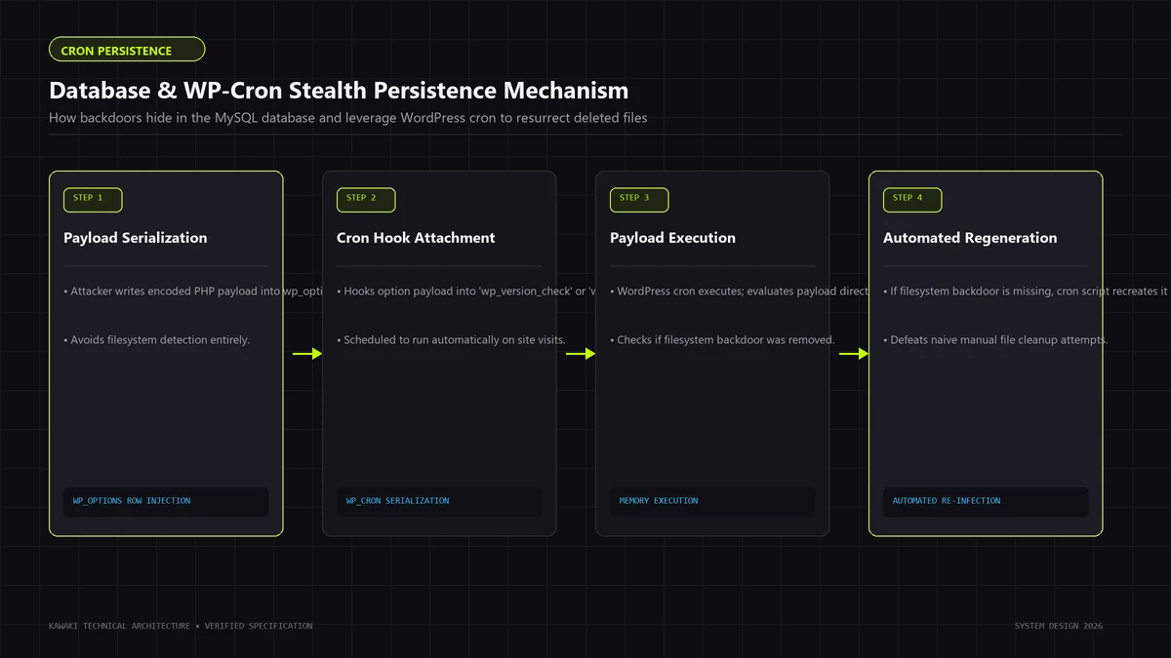This screenshot has height=658, width=1171.
Task: Click the 'WP_CRON SERIALIZATION' tag
Action: tap(439, 502)
